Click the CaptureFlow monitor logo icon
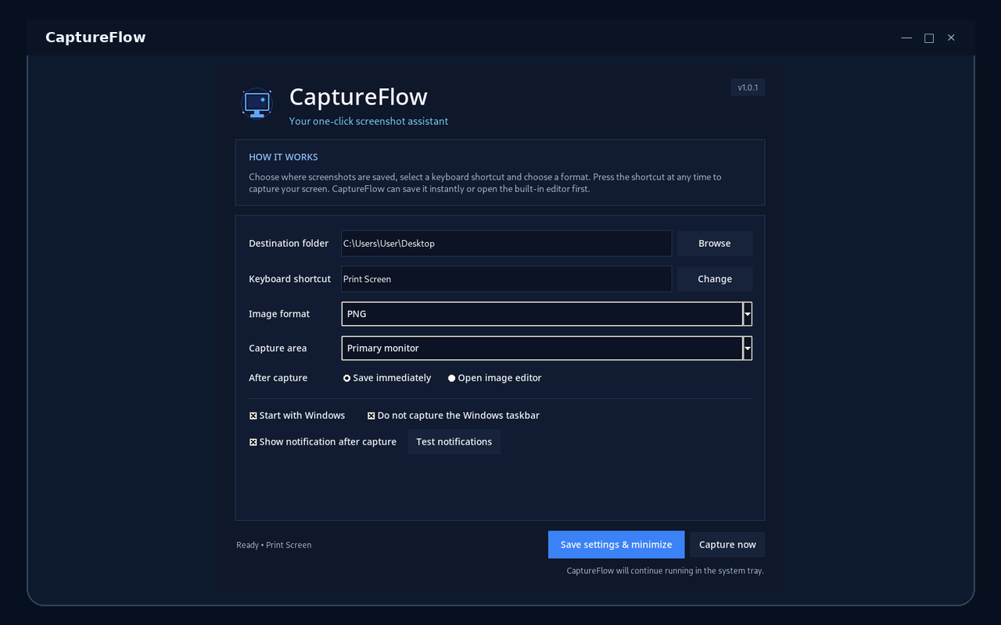 tap(257, 103)
